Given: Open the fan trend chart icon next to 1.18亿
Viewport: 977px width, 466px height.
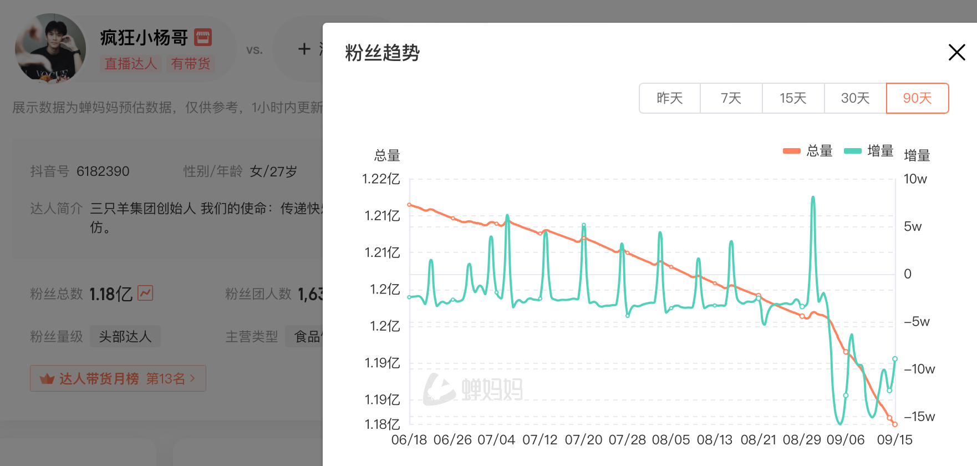Looking at the screenshot, I should [x=145, y=292].
